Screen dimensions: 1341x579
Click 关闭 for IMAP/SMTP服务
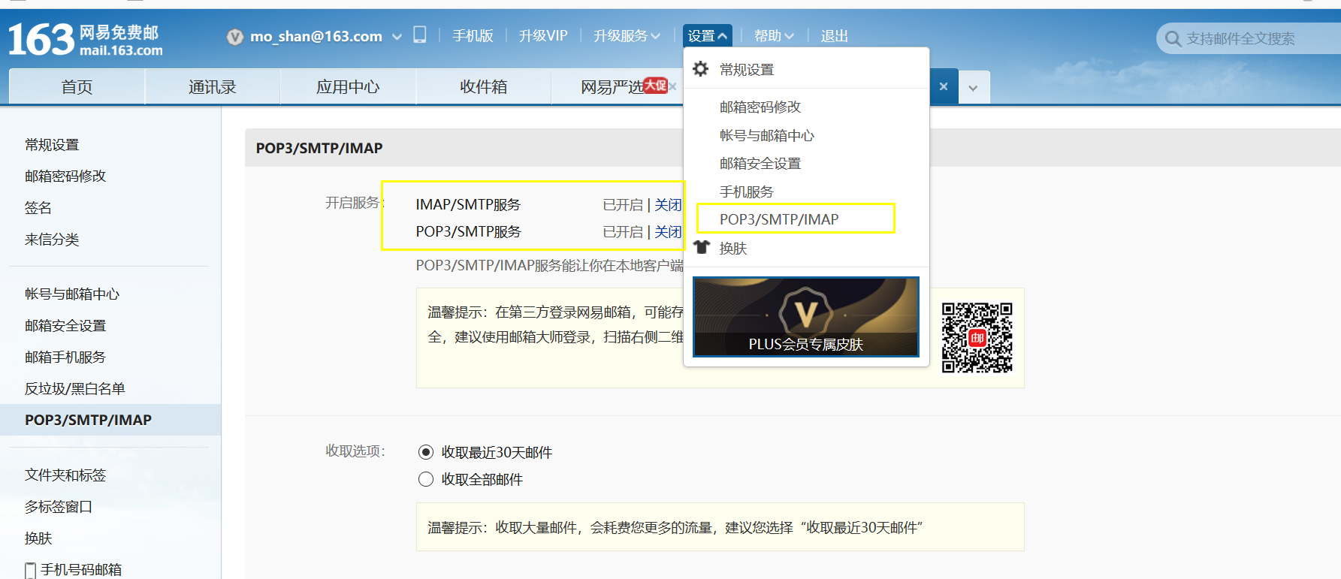668,205
